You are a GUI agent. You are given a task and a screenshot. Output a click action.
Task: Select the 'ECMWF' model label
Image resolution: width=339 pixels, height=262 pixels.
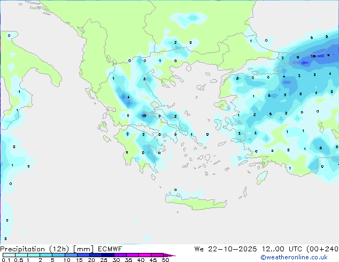click(110, 249)
